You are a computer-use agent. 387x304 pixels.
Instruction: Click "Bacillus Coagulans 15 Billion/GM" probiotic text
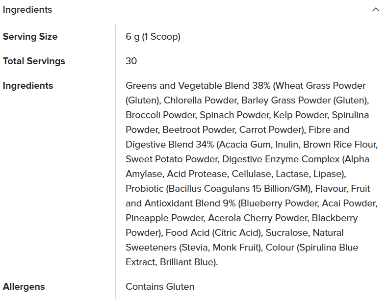238,188
